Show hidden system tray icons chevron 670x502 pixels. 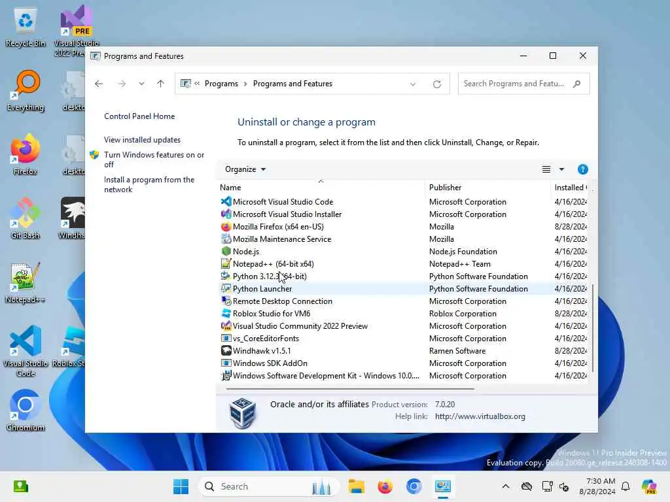click(x=506, y=486)
